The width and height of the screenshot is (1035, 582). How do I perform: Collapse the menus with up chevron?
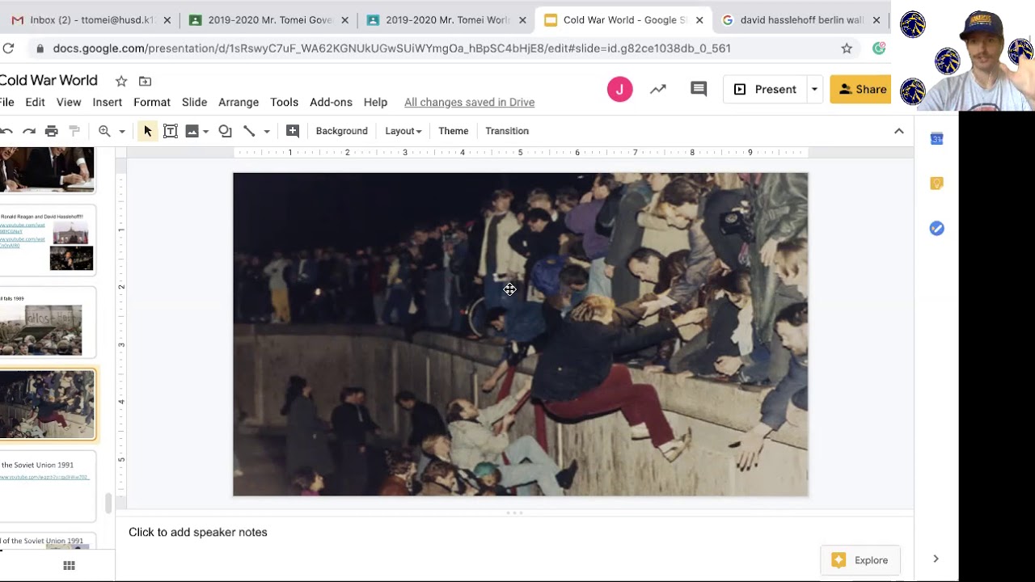[x=898, y=131]
